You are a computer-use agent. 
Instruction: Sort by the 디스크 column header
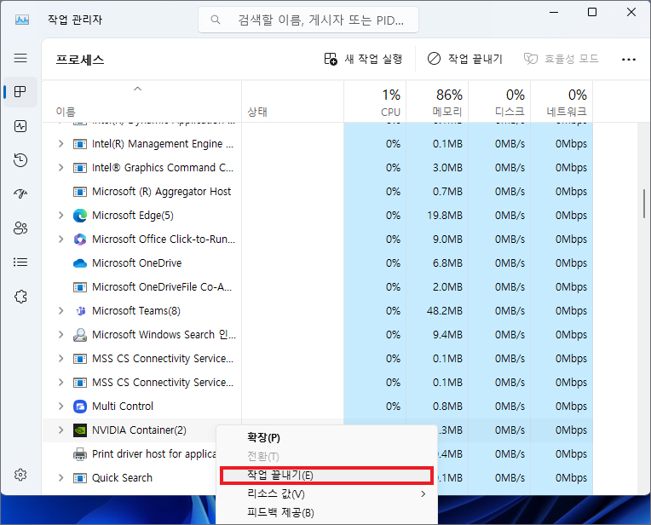[499, 101]
